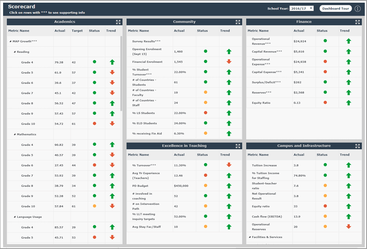Screen dimensions: 367x249
Task: Click the red status dot for Mathematics Grade 6
Action: 95,165
